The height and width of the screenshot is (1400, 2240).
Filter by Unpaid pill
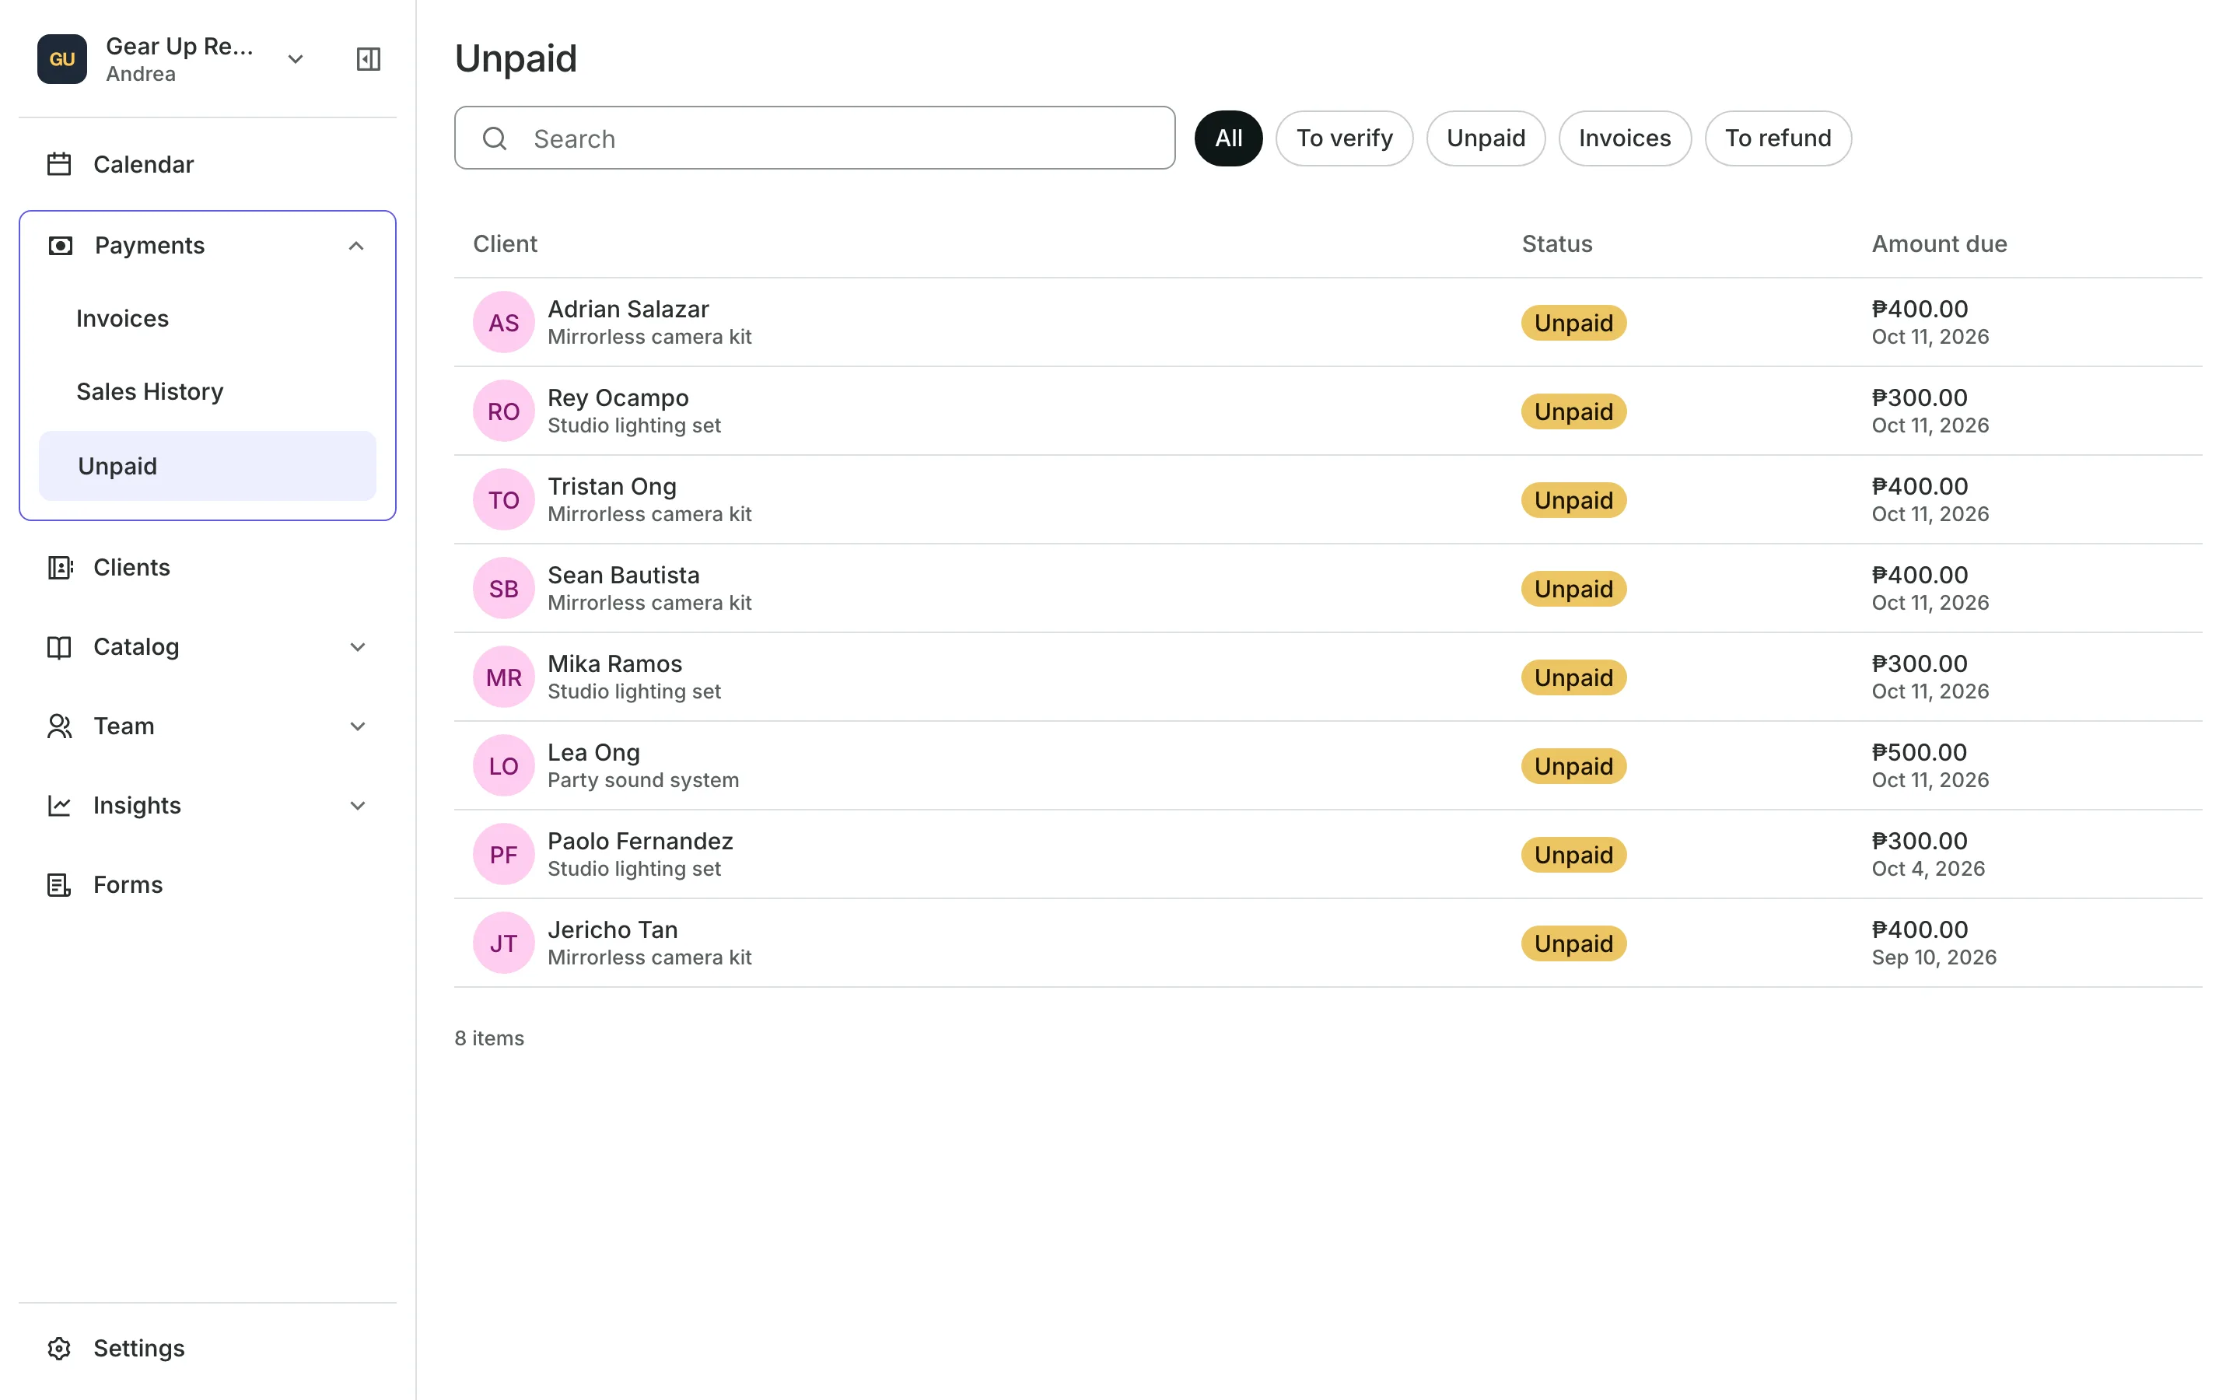click(1486, 138)
